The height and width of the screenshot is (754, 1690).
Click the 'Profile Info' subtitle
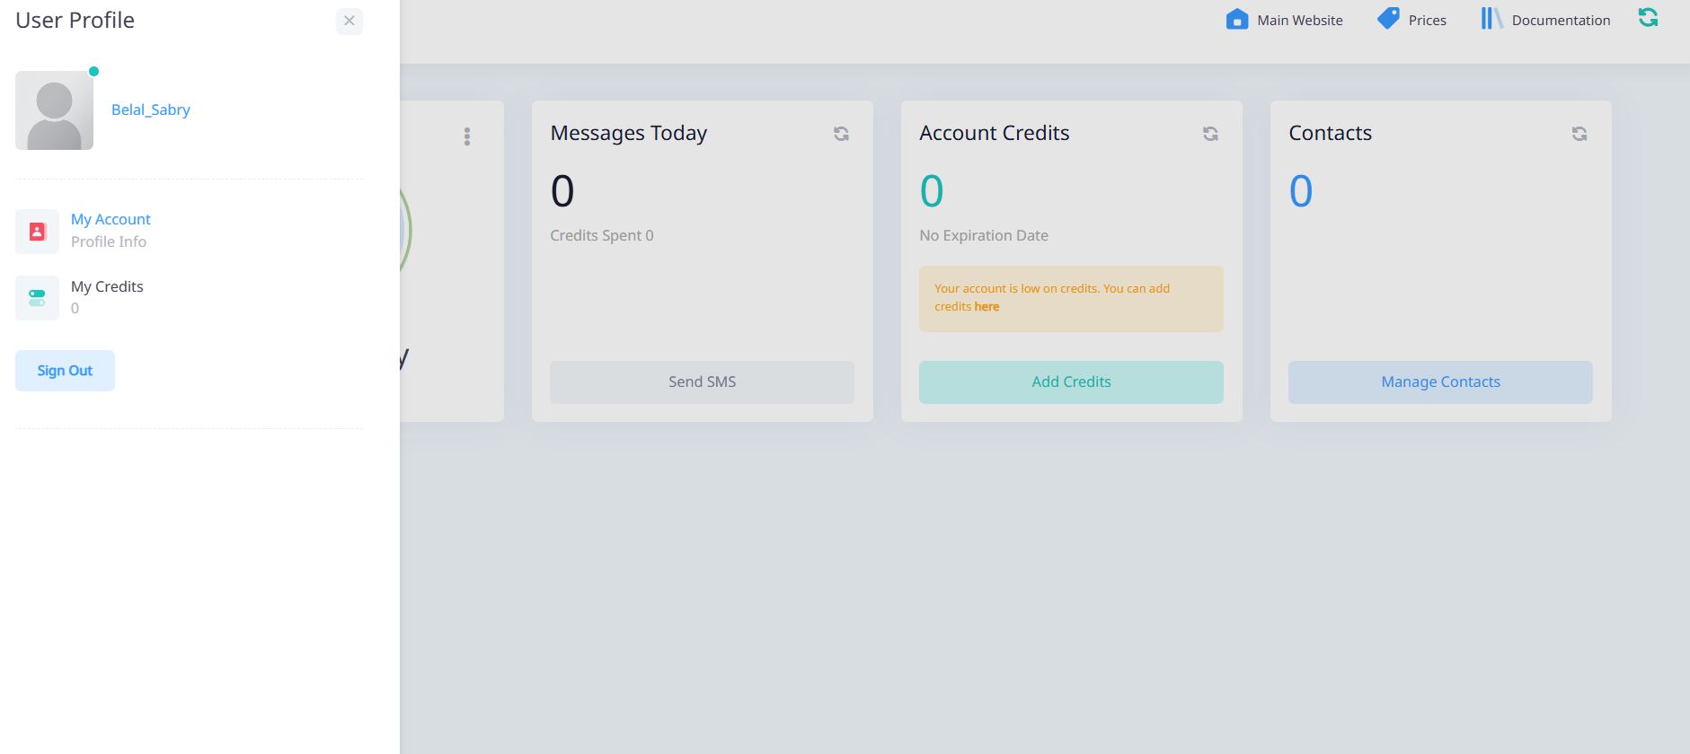click(x=109, y=241)
